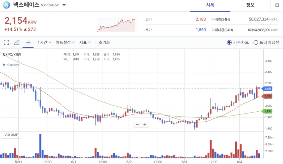Switch to the 시세 tab
This screenshot has width=283, height=164.
[210, 5]
